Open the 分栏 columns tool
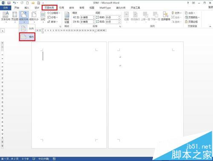This screenshot has width=213, height=161. (43, 17)
